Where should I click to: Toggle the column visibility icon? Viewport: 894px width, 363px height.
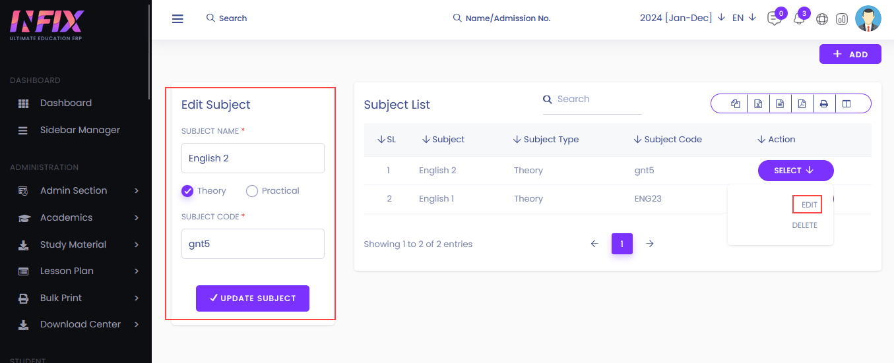tap(846, 103)
